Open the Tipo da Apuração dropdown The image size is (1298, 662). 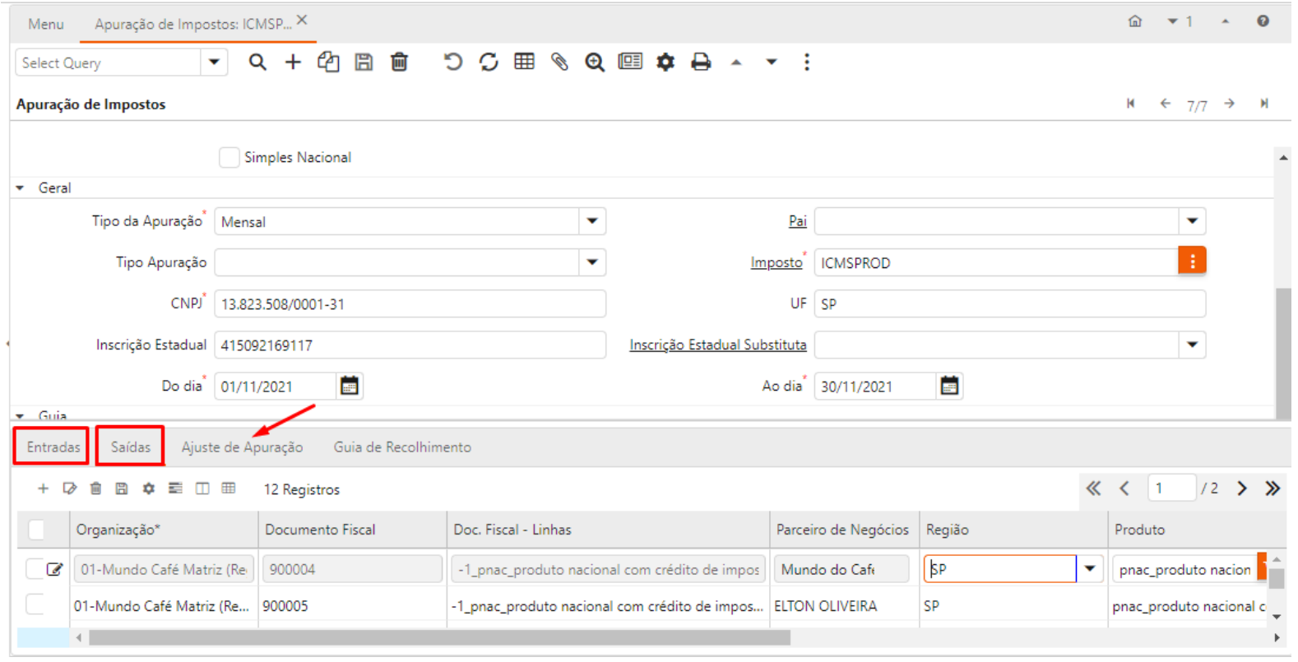point(592,221)
